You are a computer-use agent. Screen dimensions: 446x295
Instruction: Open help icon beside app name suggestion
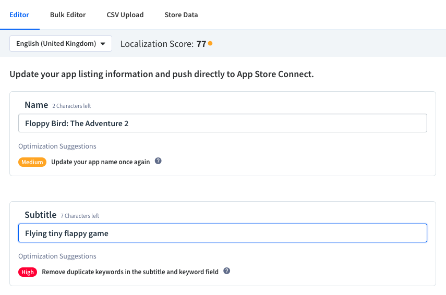pyautogui.click(x=158, y=161)
